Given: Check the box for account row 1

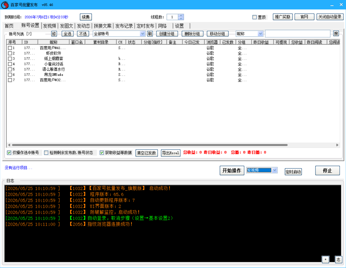Looking at the screenshot, I should pyautogui.click(x=10, y=48).
